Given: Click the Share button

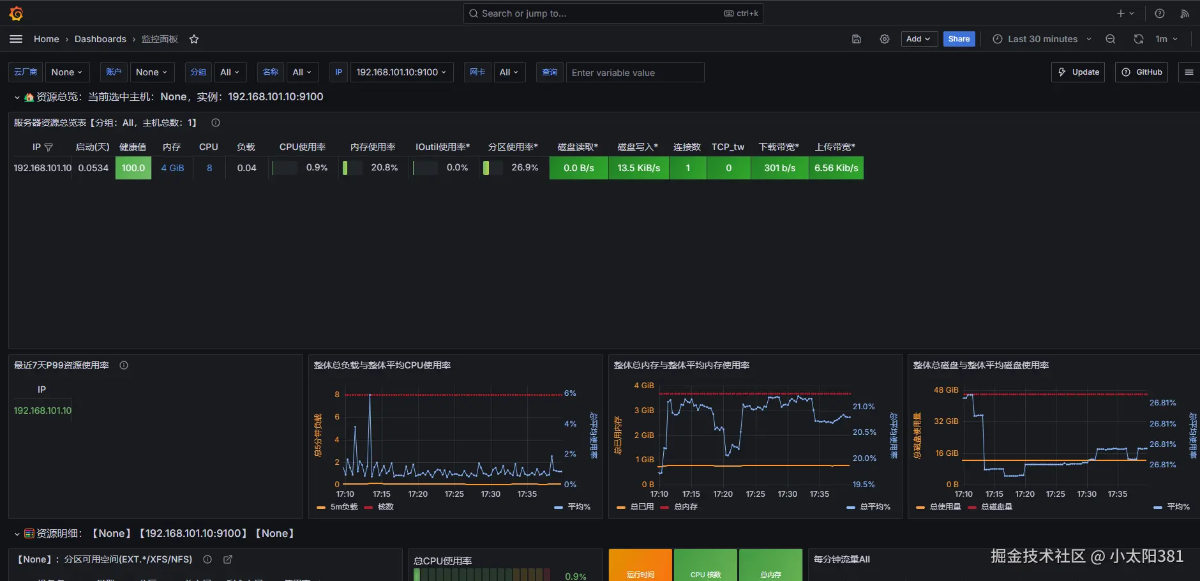Looking at the screenshot, I should 959,39.
